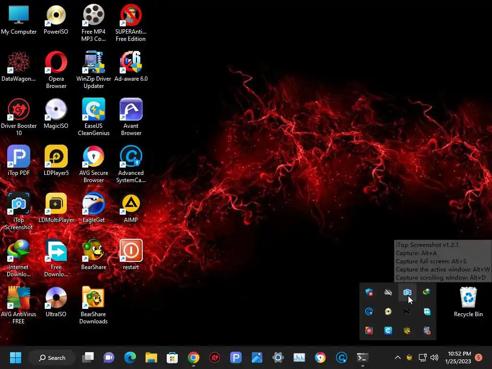
Task: Select the iTop PDF desktop shortcut
Action: point(19,161)
